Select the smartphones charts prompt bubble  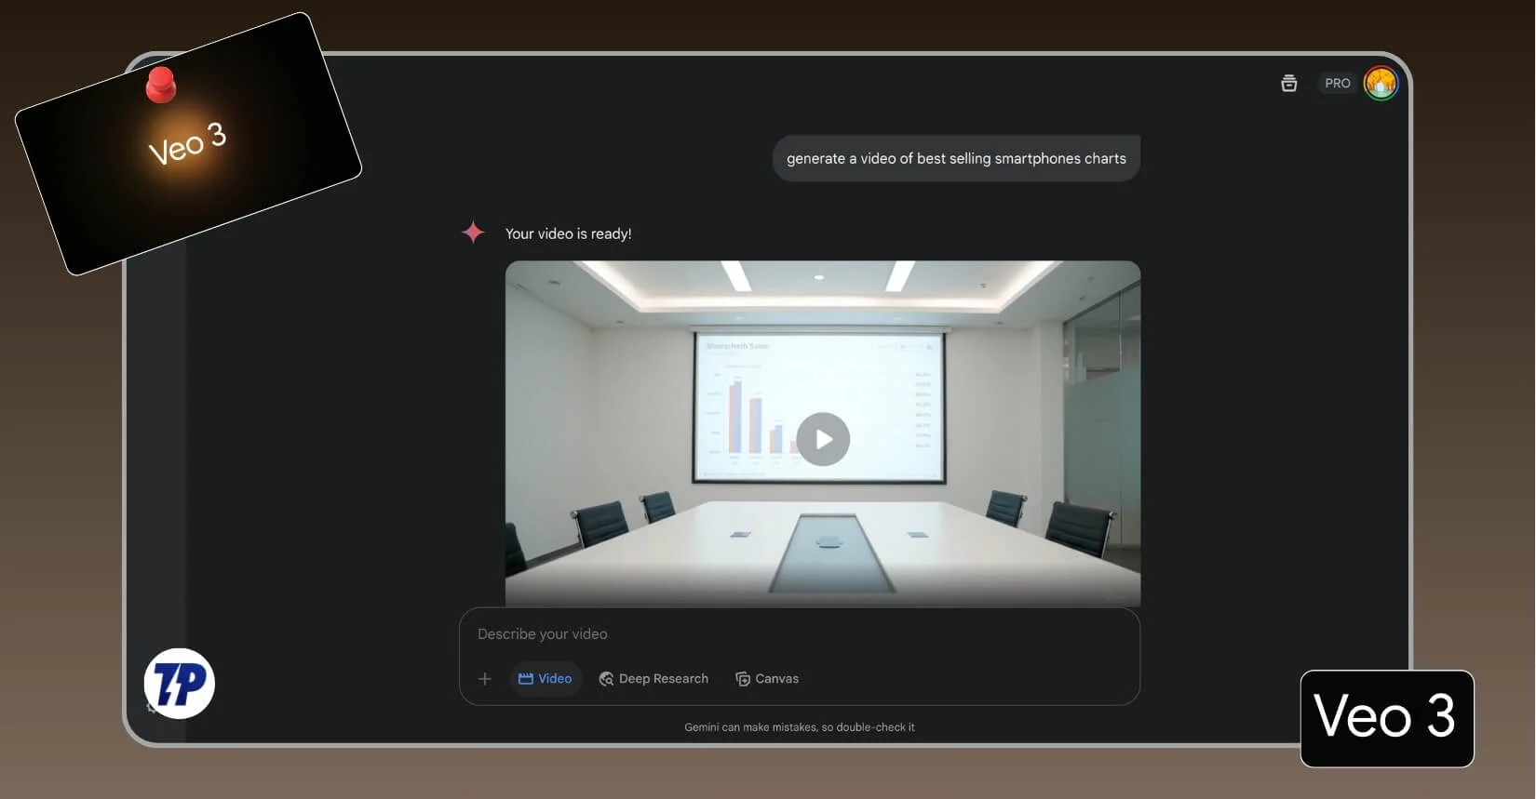pos(956,158)
